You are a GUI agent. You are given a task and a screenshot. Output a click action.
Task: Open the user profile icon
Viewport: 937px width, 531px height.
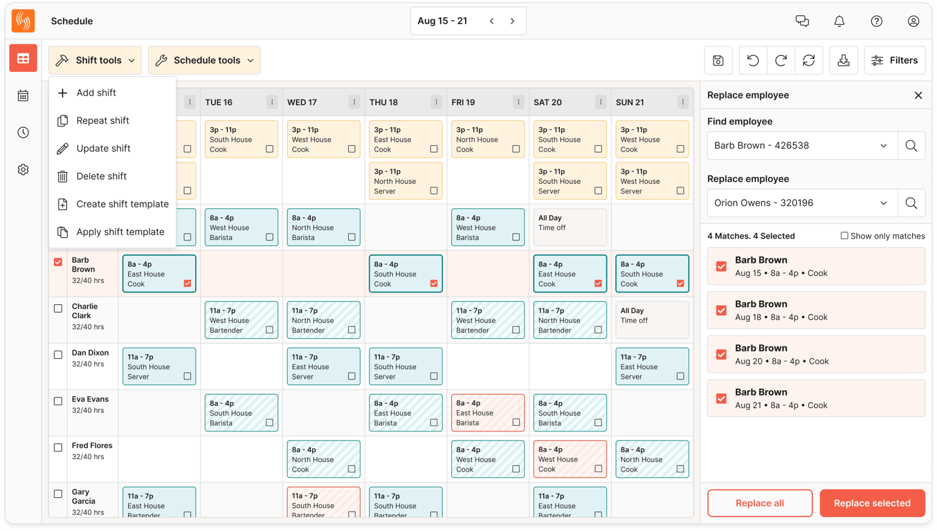click(913, 21)
